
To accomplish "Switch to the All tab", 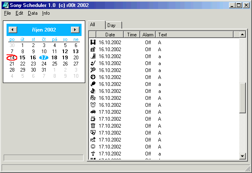I will tap(96, 25).
